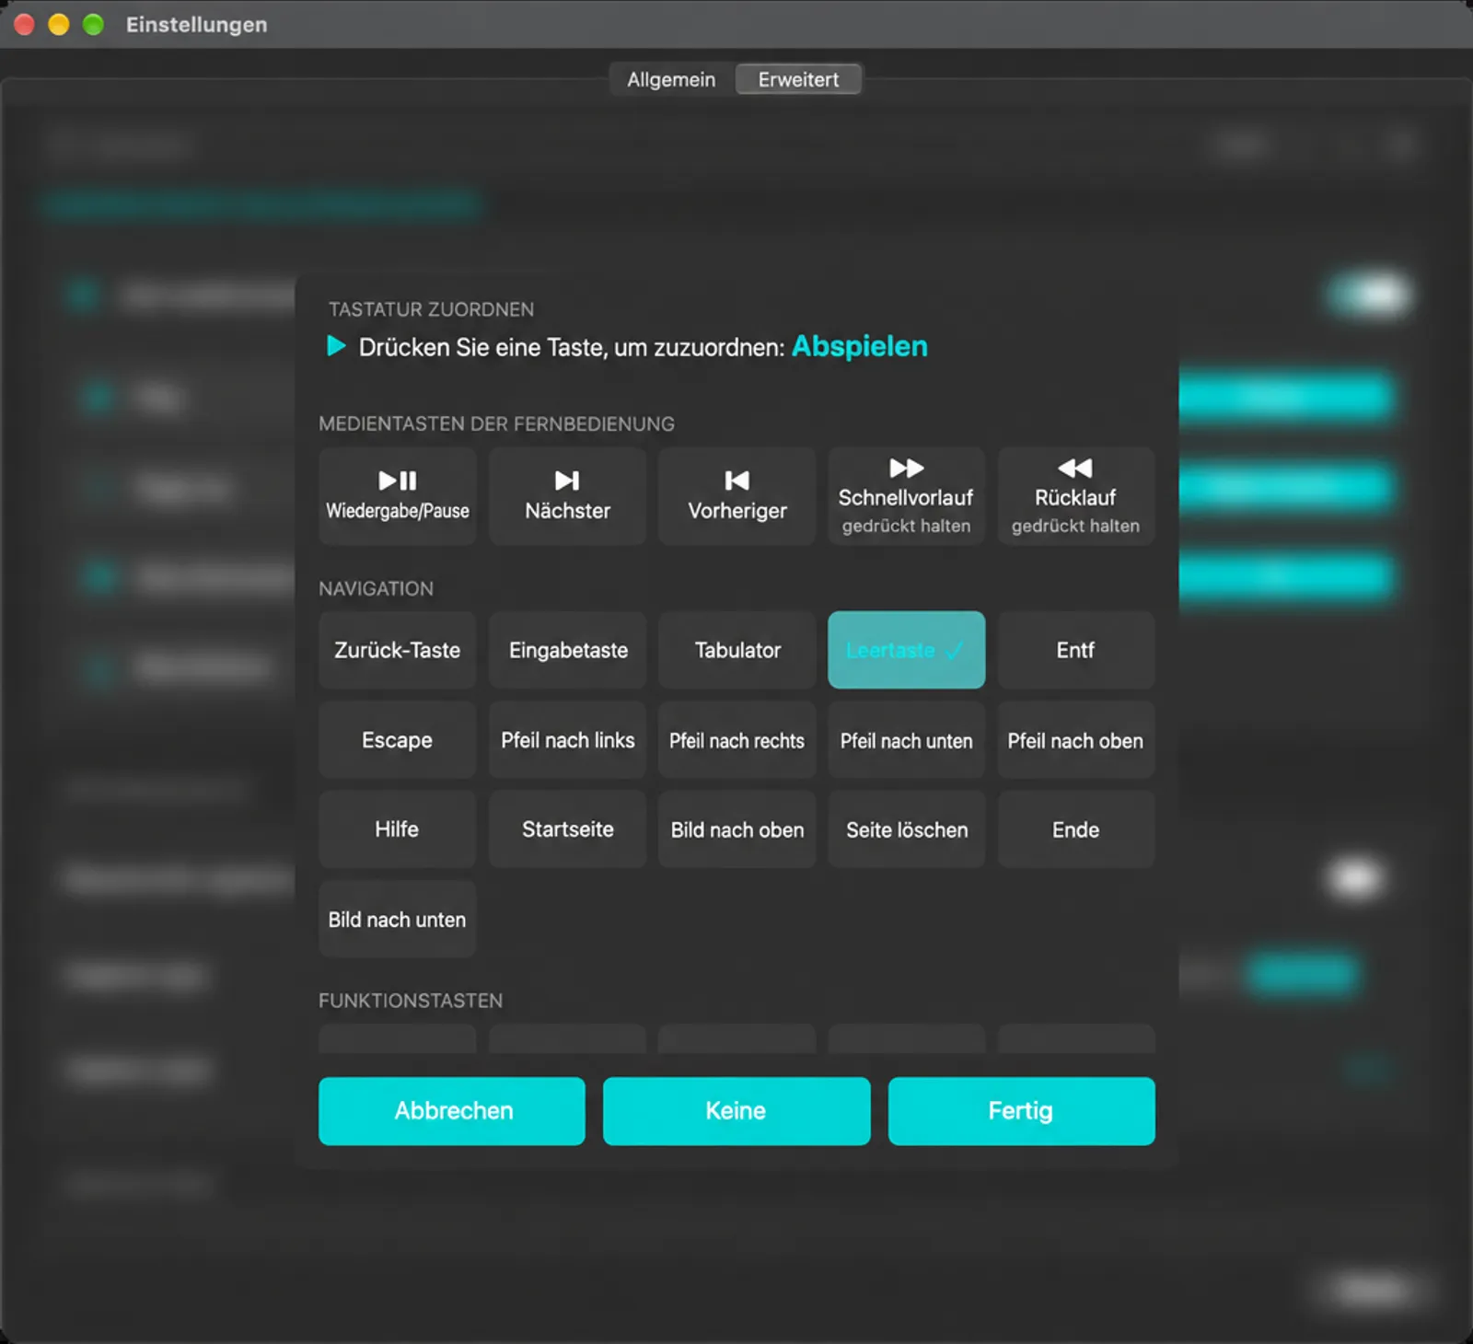The width and height of the screenshot is (1473, 1344).
Task: Assign Bild nach oben key
Action: coord(736,829)
